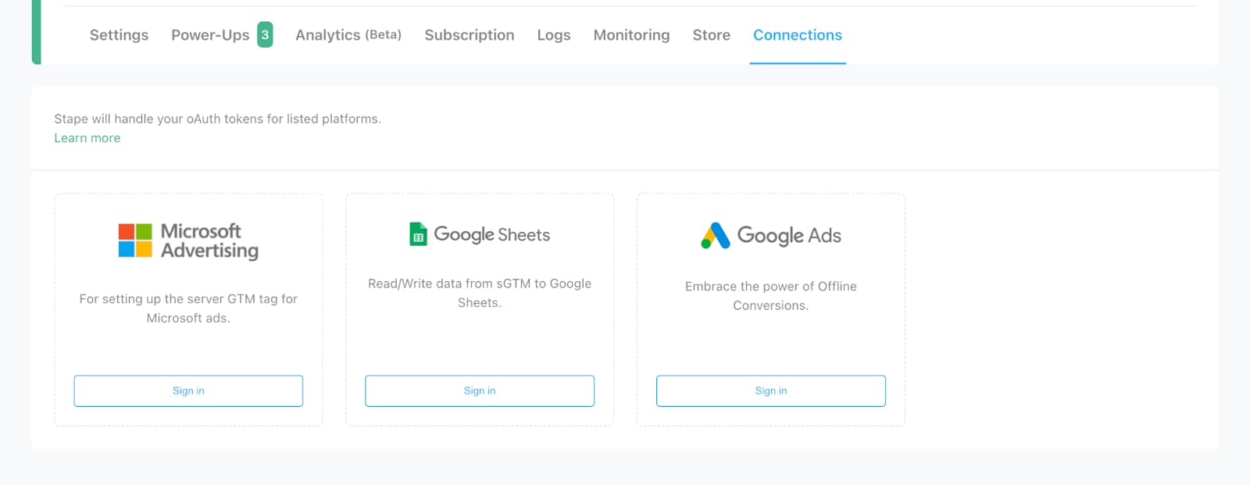Viewport: 1250px width, 485px height.
Task: Open the Logs tab
Action: click(x=554, y=35)
